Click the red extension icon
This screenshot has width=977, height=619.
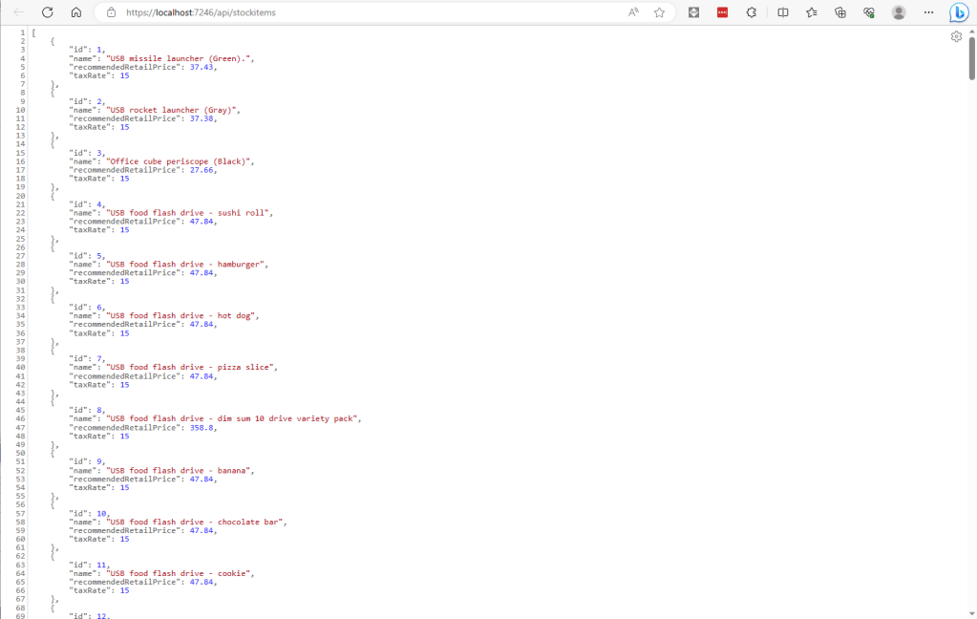click(723, 12)
